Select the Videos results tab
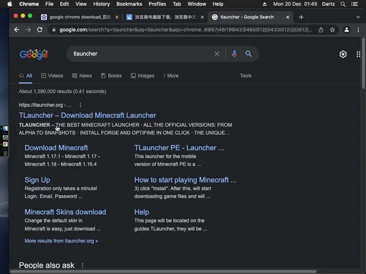The image size is (366, 274). [x=52, y=76]
